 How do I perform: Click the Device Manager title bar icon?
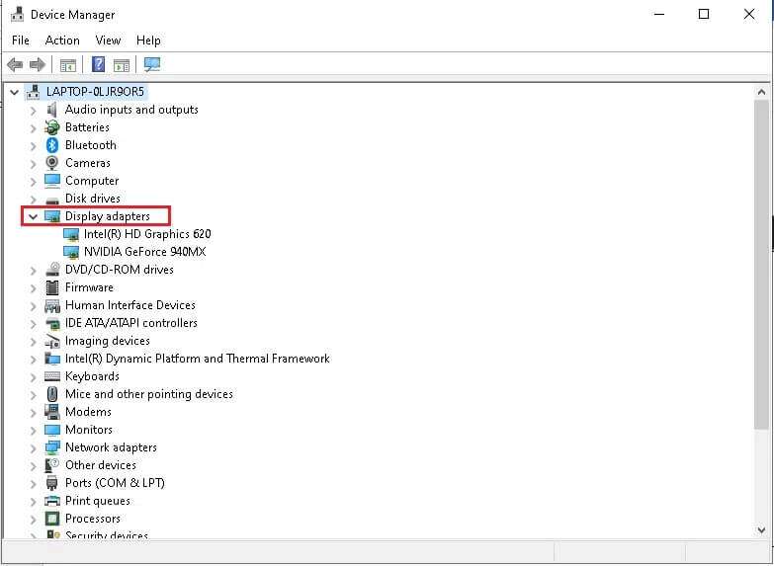point(17,14)
